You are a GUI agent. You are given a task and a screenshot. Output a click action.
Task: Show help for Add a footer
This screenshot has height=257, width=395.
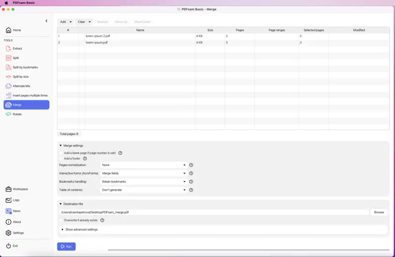pos(85,159)
